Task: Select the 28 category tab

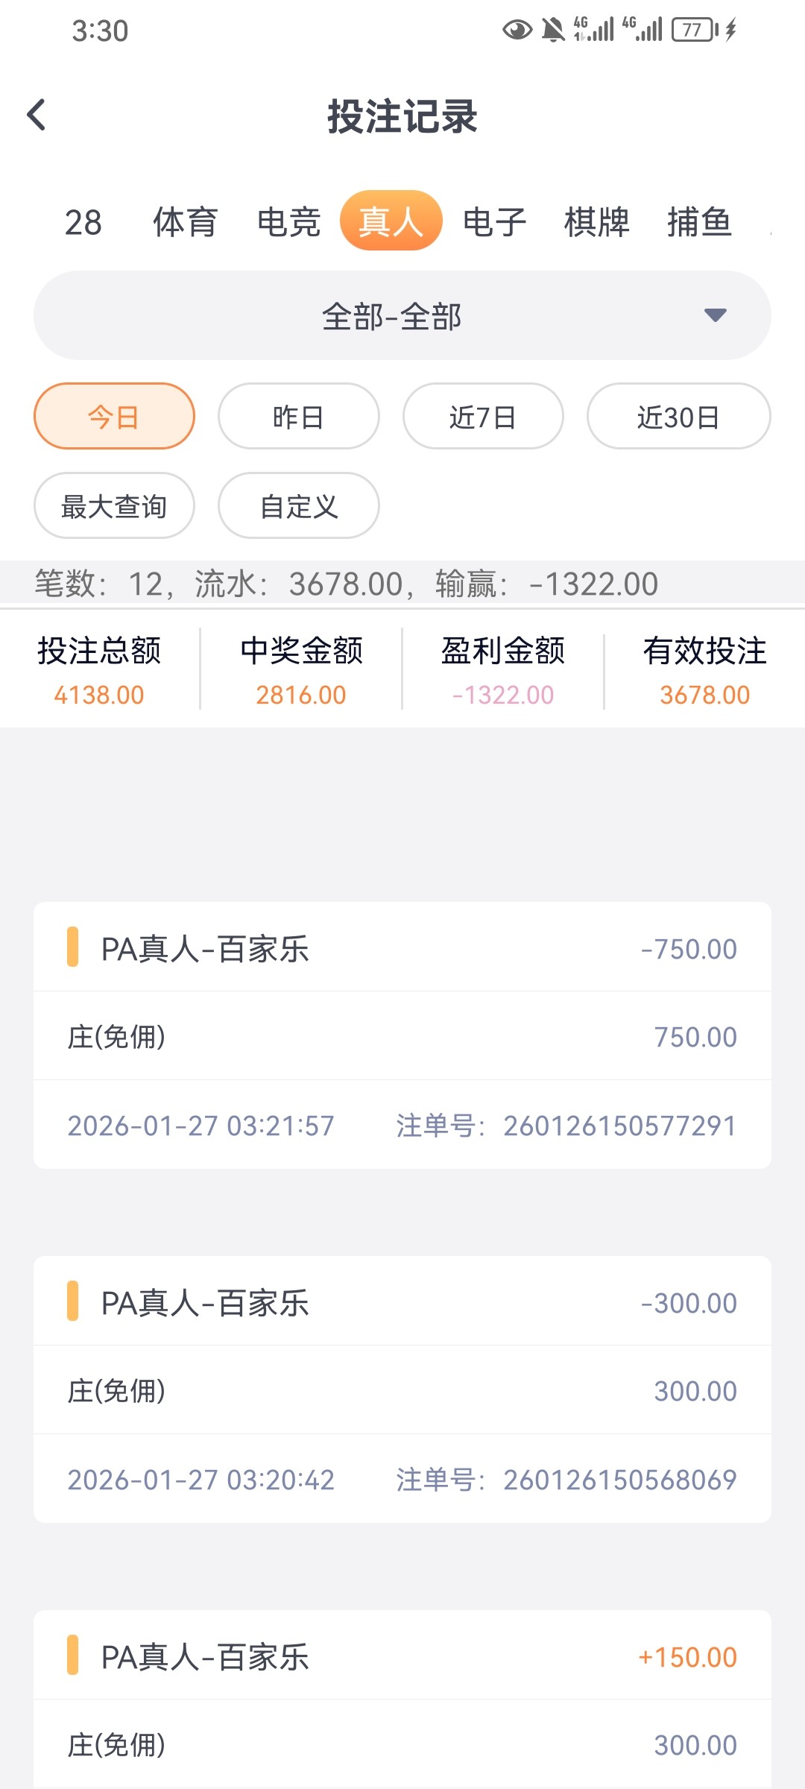Action: coord(83,221)
